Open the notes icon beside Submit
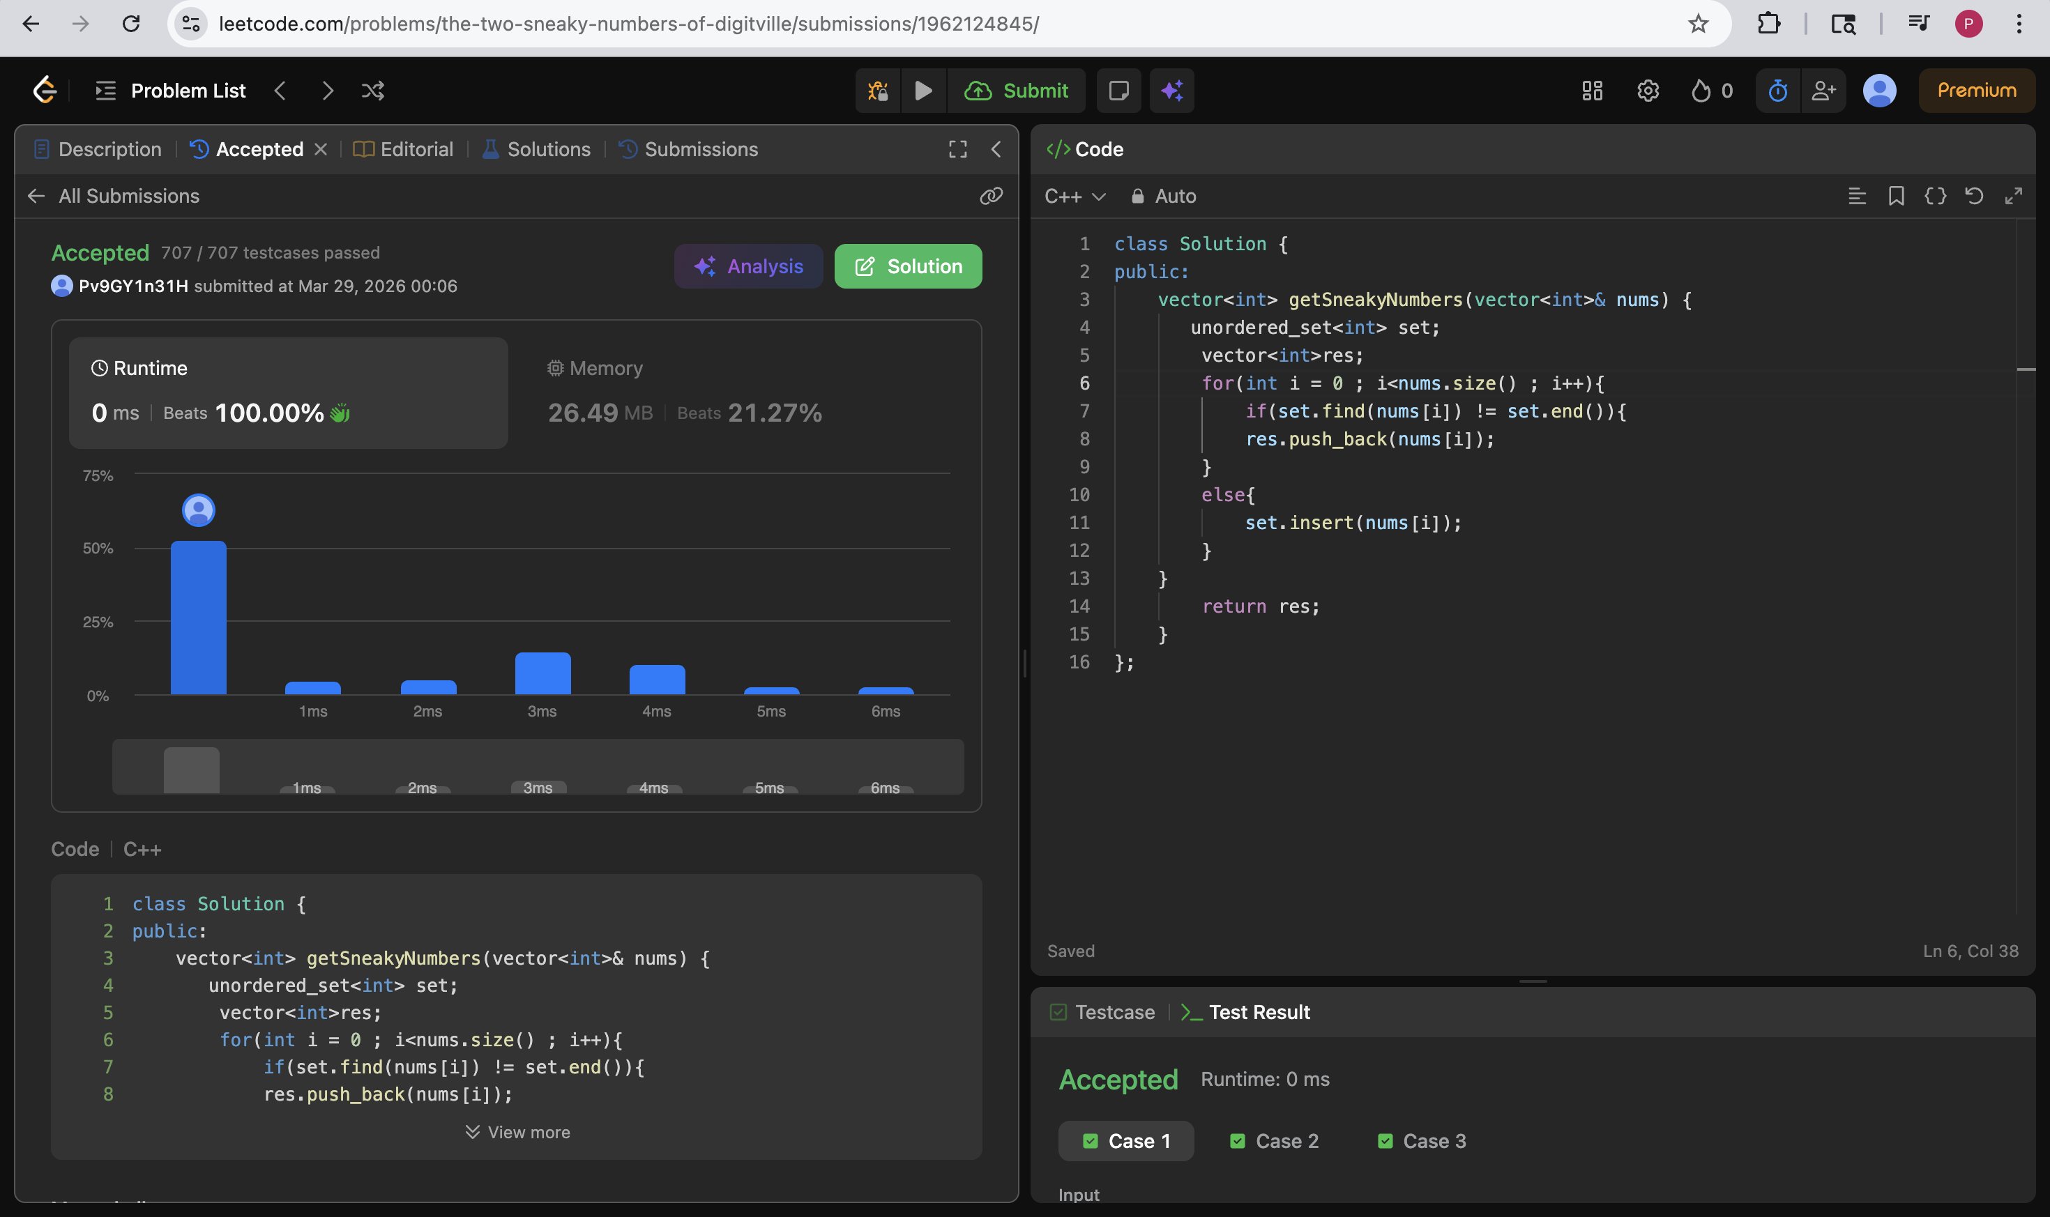Image resolution: width=2050 pixels, height=1217 pixels. point(1119,90)
